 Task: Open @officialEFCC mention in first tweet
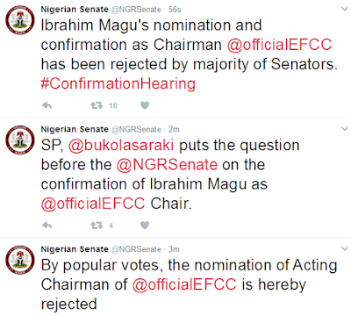[x=279, y=45]
